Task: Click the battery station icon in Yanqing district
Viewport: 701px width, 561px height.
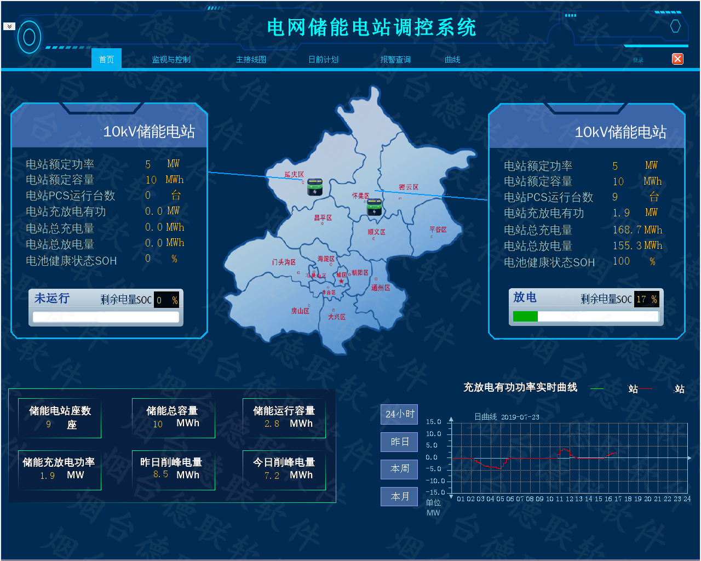Action: [314, 187]
